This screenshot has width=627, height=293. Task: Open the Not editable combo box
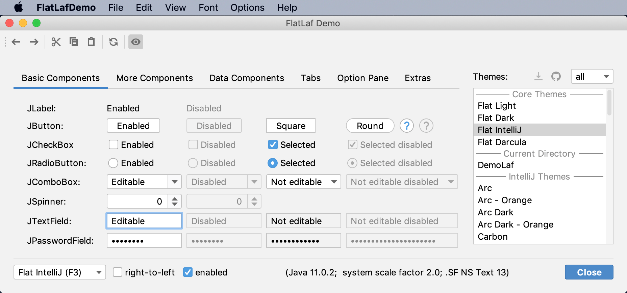pos(304,182)
